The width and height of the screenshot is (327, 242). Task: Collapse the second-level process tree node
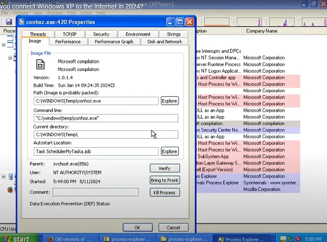(10, 58)
